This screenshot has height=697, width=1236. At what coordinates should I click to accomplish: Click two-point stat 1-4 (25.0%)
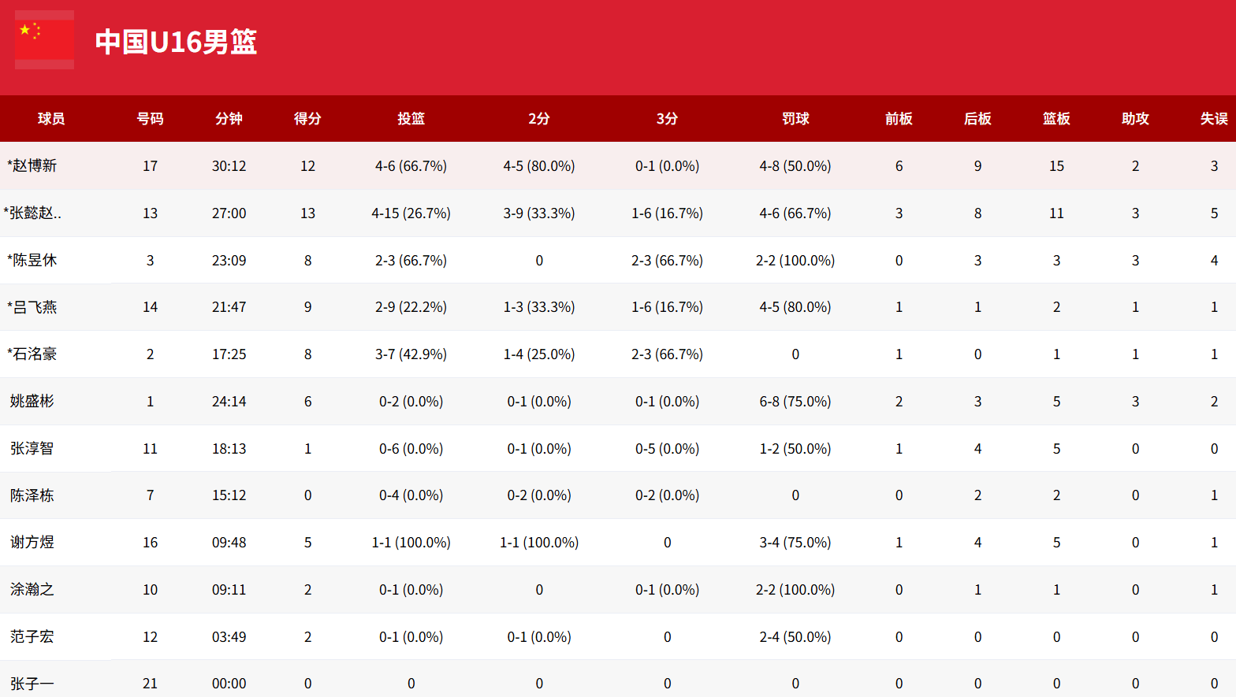coord(539,354)
